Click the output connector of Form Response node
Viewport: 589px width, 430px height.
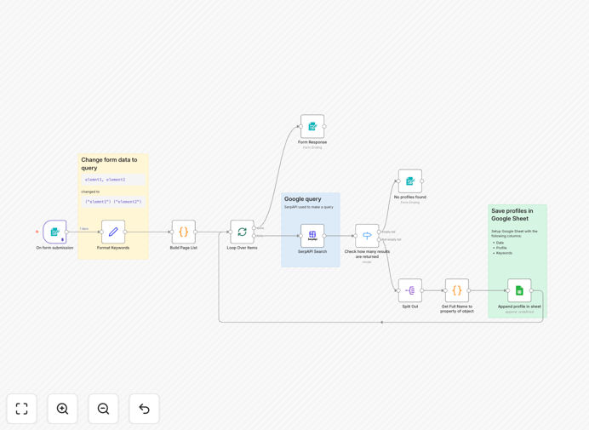click(324, 127)
